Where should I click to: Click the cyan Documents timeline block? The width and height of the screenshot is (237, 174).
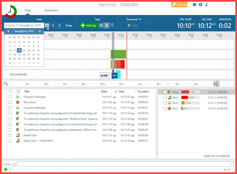[118, 74]
